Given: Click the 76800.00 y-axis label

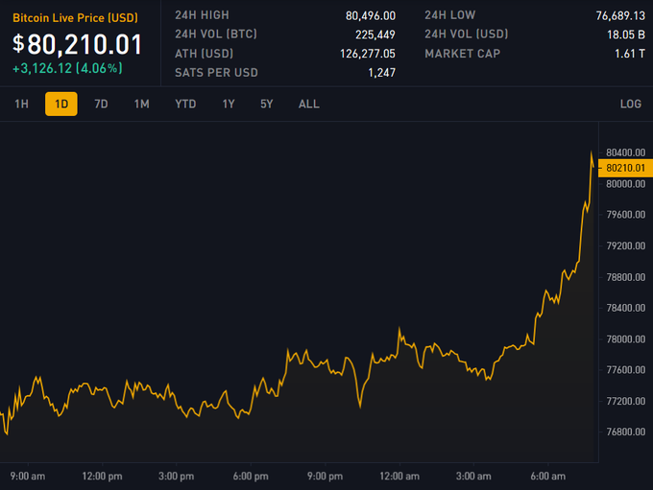Looking at the screenshot, I should click(x=625, y=432).
